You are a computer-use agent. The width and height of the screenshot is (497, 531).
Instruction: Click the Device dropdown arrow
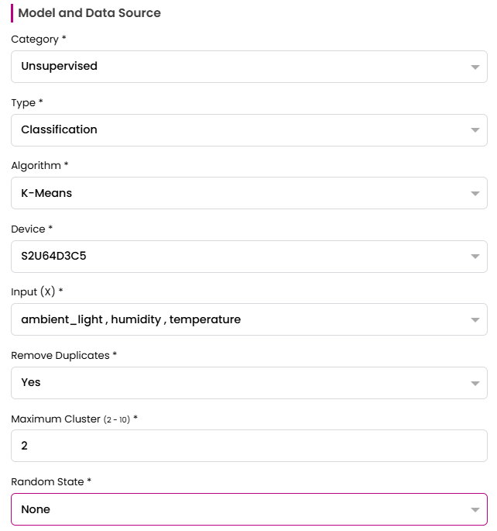point(475,257)
